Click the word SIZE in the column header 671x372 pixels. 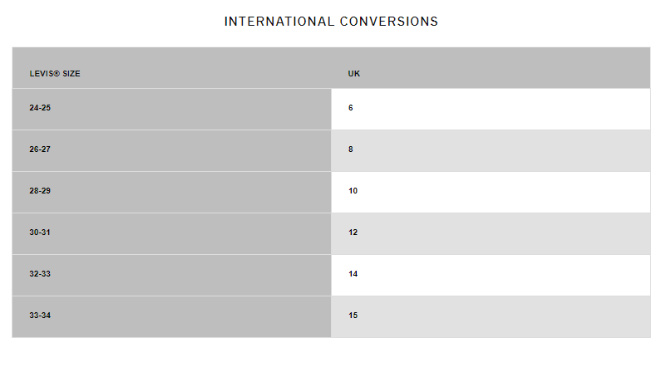71,74
